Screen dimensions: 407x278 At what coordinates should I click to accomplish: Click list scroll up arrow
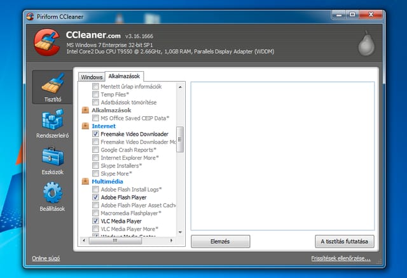pos(180,88)
